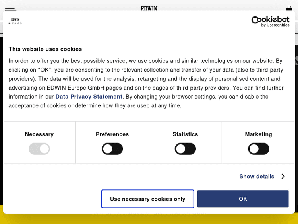Enable the Preferences cookies switch
Viewport: 298px width, 224px height.
pos(112,149)
